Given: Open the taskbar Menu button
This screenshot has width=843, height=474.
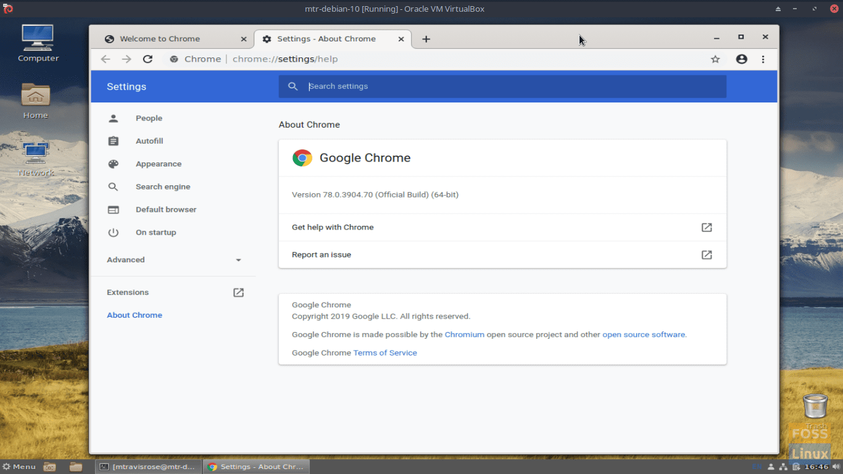Looking at the screenshot, I should 19,467.
